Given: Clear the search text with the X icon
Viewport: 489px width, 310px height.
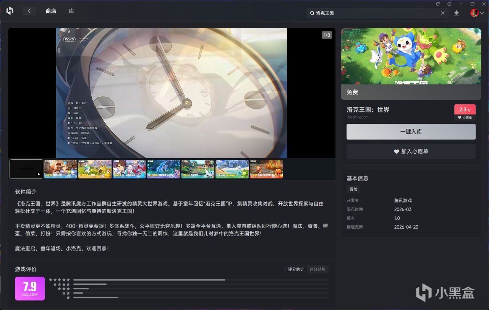Looking at the screenshot, I should click(443, 13).
